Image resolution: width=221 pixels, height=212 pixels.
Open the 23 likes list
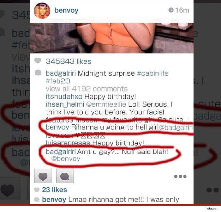54,190
